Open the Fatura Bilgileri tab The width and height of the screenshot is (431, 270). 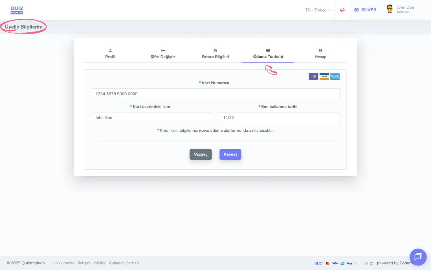[215, 54]
